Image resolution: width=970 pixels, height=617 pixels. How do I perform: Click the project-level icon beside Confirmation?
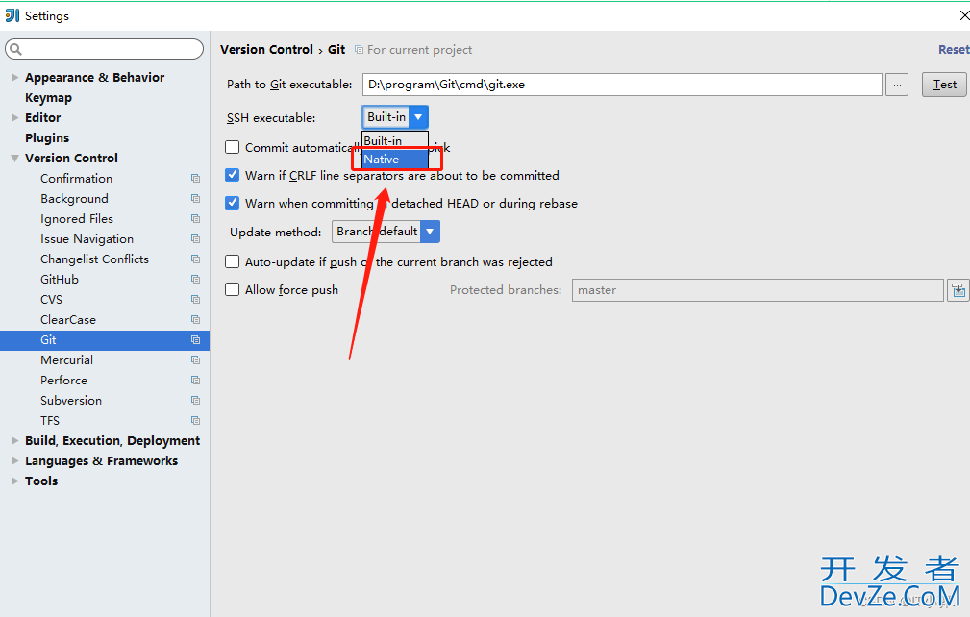tap(195, 179)
